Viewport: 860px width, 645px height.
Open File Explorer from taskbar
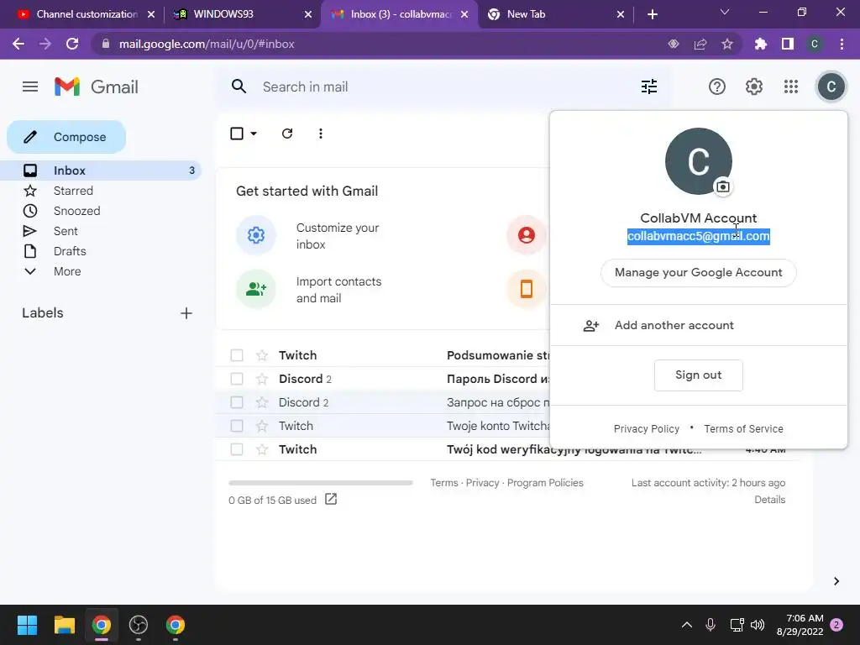pyautogui.click(x=64, y=625)
